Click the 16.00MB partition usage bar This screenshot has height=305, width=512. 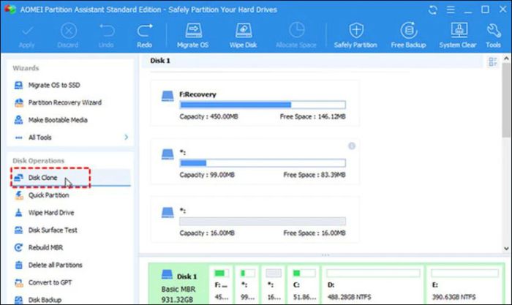tap(263, 222)
